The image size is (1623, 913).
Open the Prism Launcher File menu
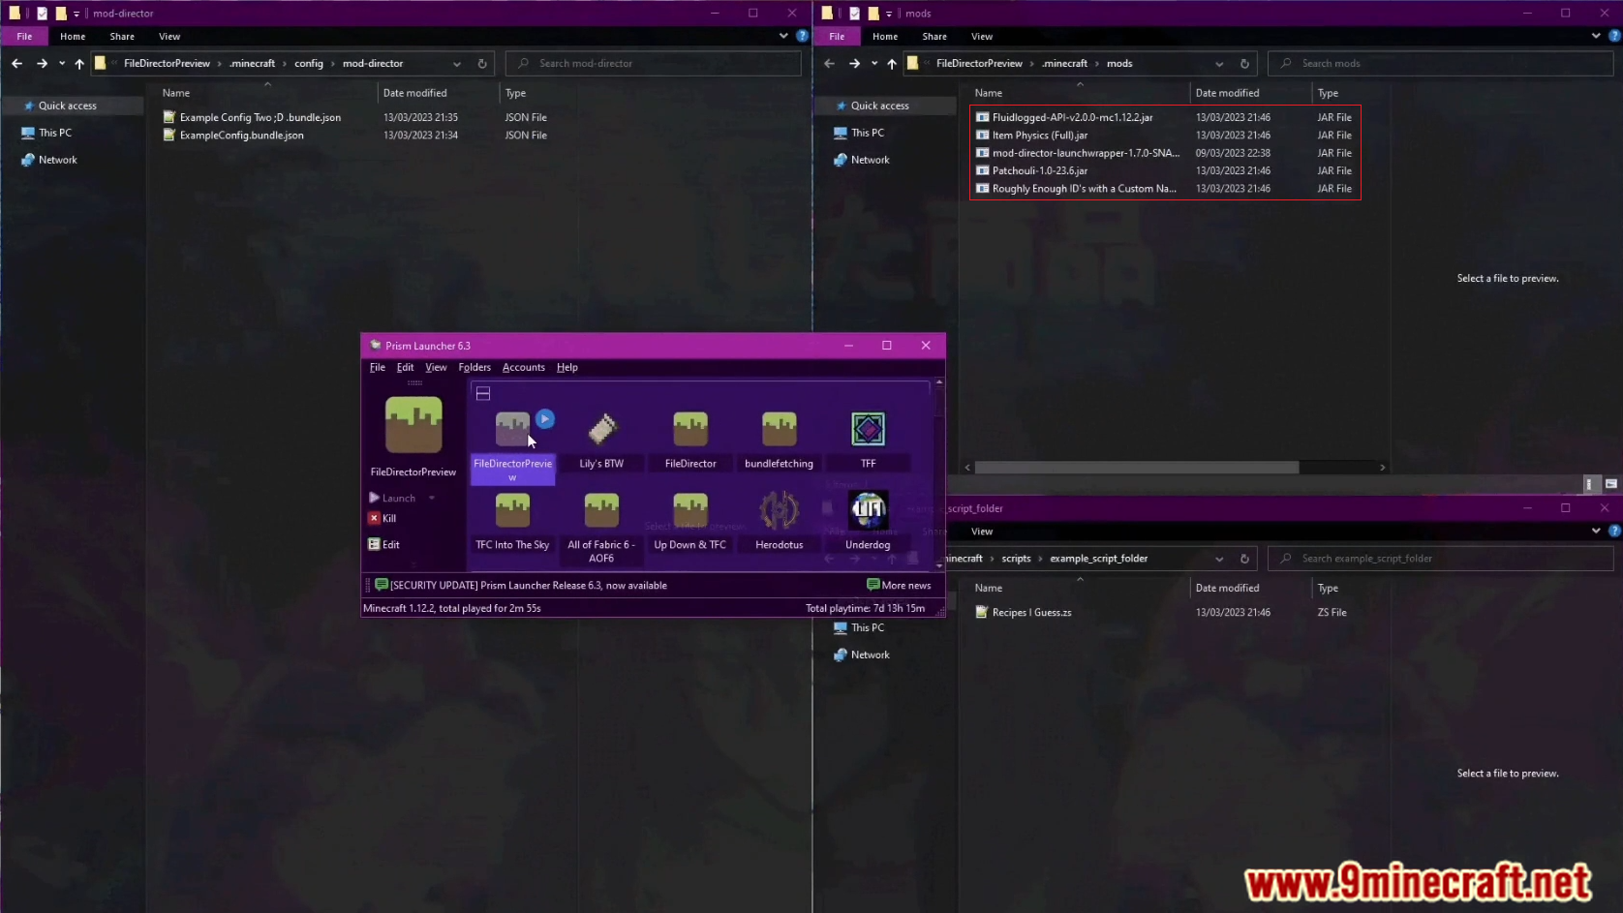[378, 367]
